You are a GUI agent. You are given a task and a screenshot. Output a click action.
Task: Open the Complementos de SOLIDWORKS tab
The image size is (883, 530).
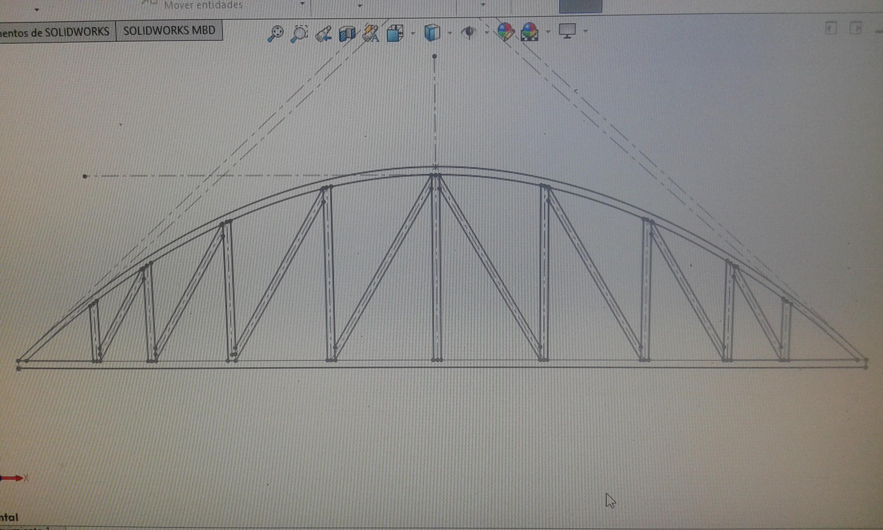point(54,32)
